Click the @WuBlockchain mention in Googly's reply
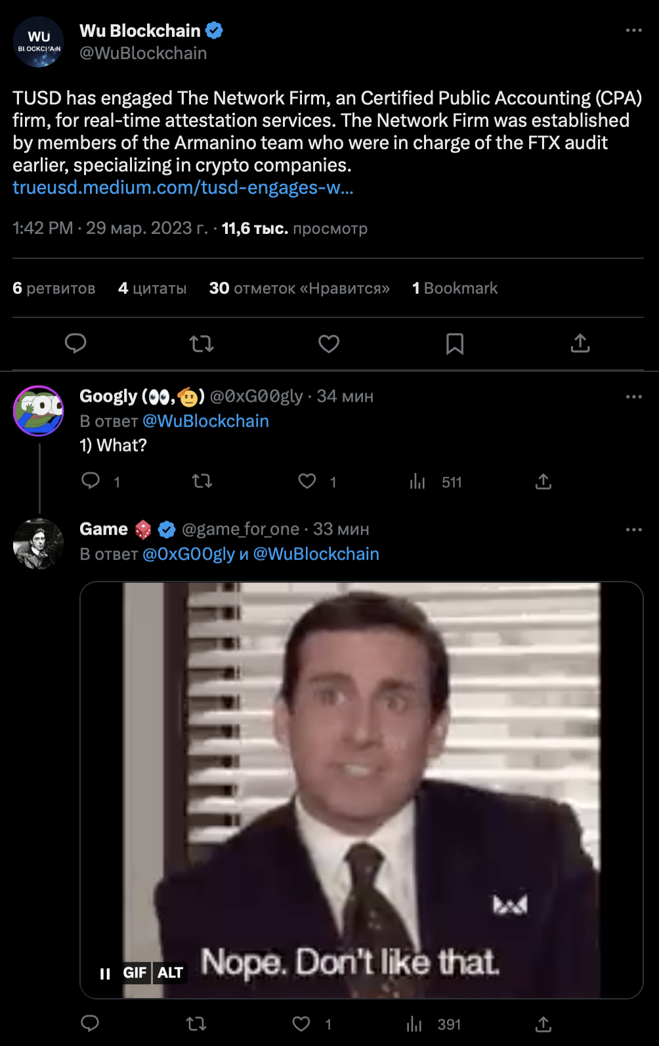Image resolution: width=659 pixels, height=1046 pixels. click(x=205, y=421)
